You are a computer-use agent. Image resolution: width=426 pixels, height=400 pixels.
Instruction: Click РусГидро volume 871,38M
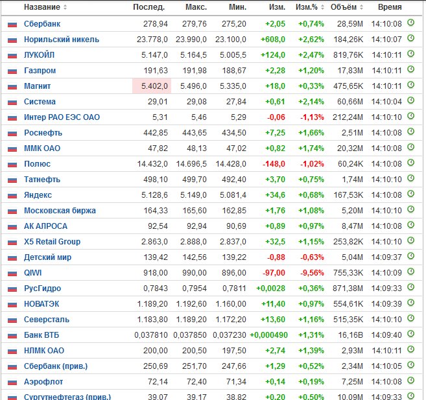pos(348,288)
